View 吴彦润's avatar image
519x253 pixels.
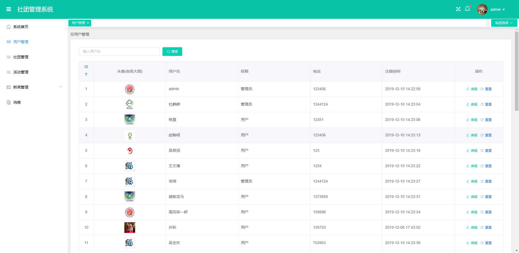[x=130, y=151]
